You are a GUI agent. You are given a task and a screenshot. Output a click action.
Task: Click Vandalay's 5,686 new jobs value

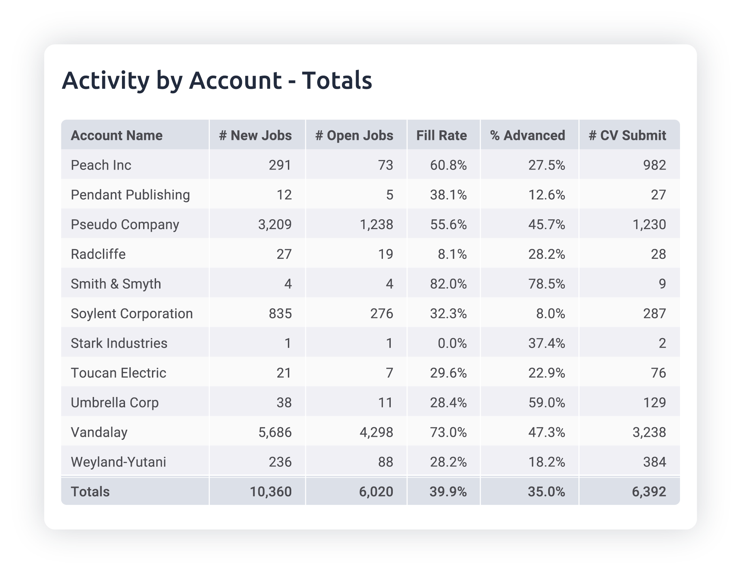pos(275,432)
